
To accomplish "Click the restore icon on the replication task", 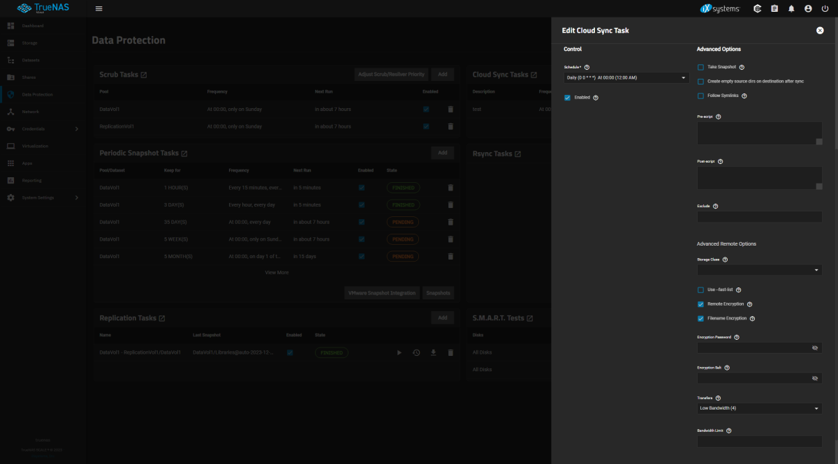I will coord(416,353).
